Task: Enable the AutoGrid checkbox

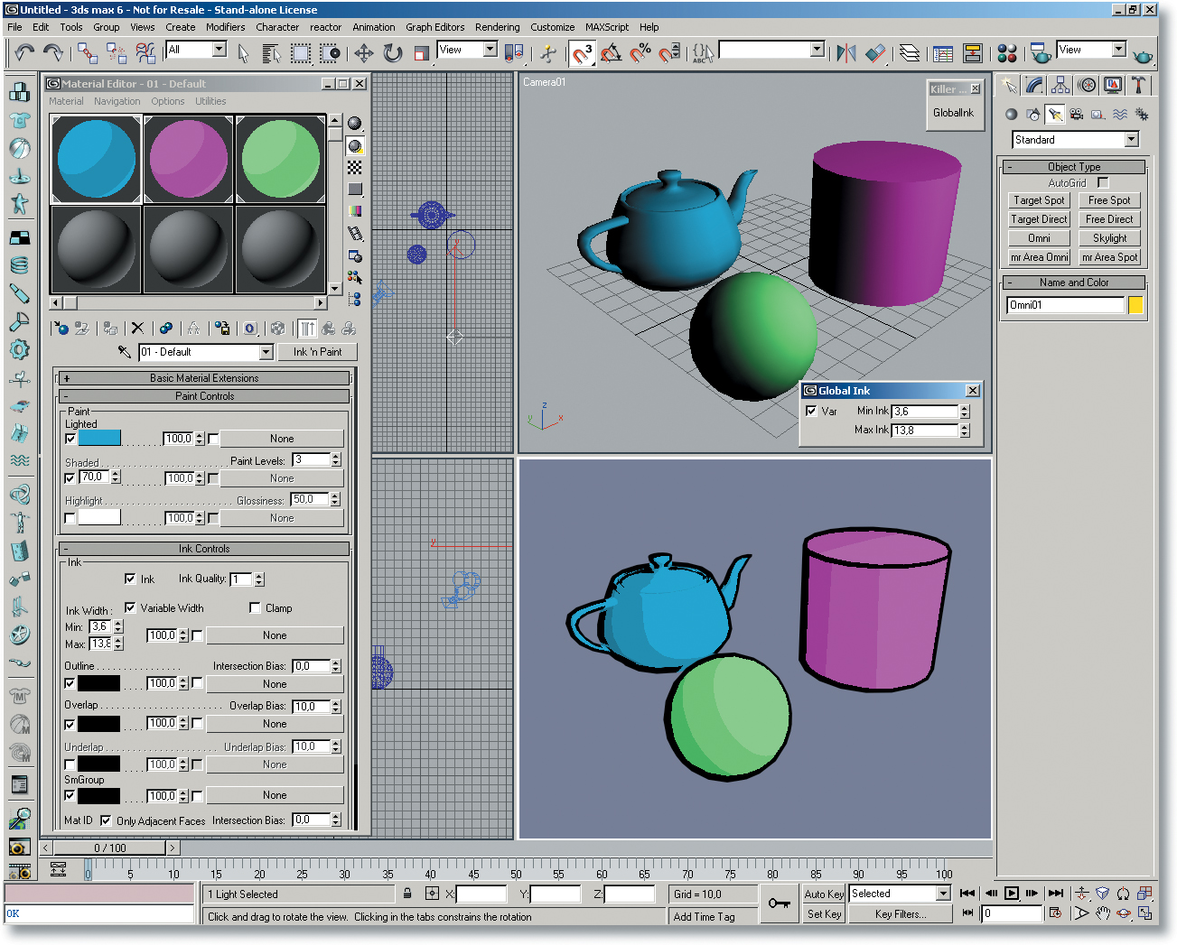Action: [1103, 182]
